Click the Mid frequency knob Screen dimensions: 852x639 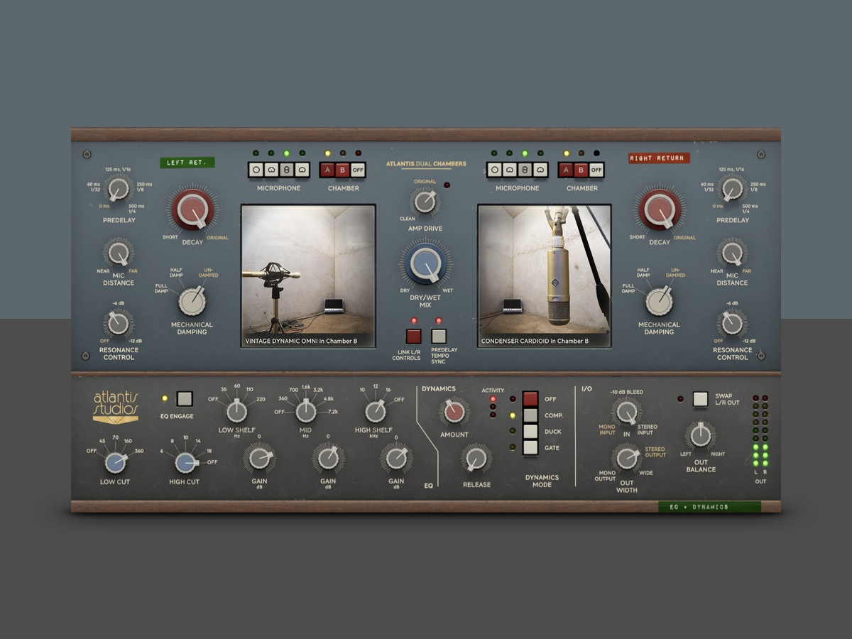[x=306, y=411]
